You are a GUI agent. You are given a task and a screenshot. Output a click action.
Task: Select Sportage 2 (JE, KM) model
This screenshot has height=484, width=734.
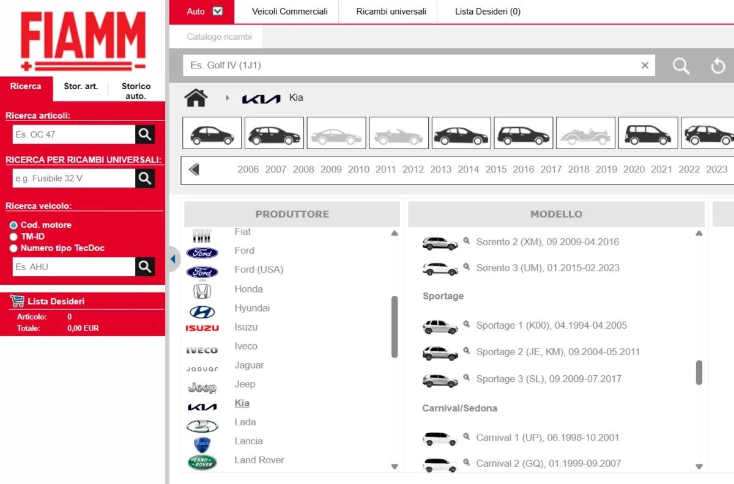[x=558, y=352]
